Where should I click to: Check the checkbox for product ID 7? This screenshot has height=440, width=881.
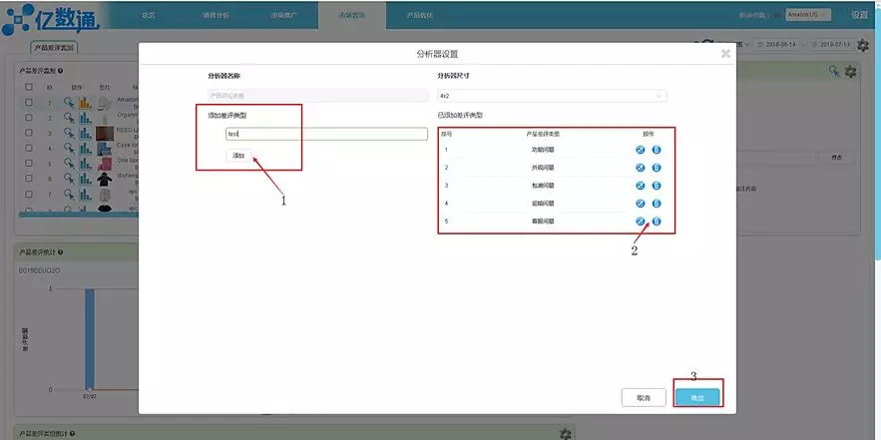tap(29, 195)
